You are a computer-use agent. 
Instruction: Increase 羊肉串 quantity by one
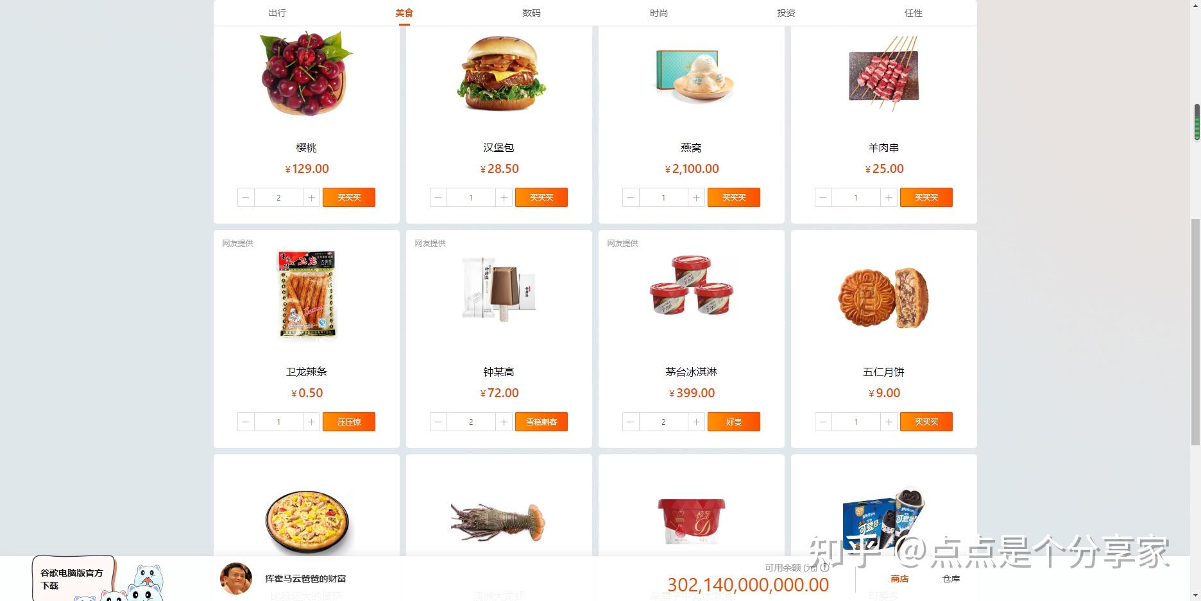point(889,197)
